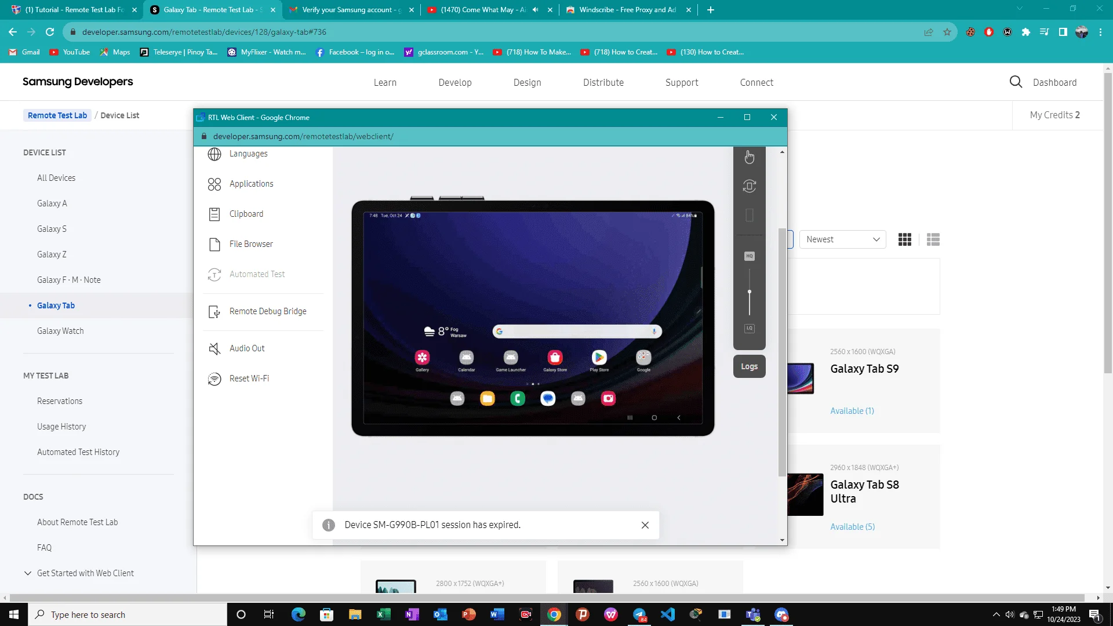Viewport: 1113px width, 626px height.
Task: Reload the browser page
Action: pyautogui.click(x=50, y=32)
